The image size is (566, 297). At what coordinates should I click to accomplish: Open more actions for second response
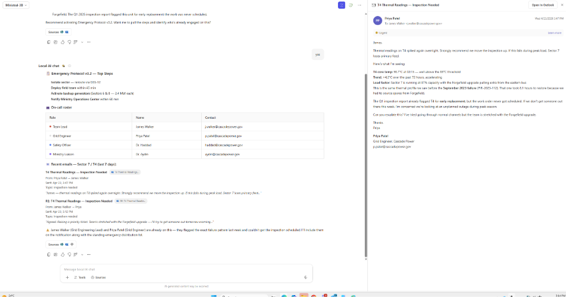tap(89, 254)
